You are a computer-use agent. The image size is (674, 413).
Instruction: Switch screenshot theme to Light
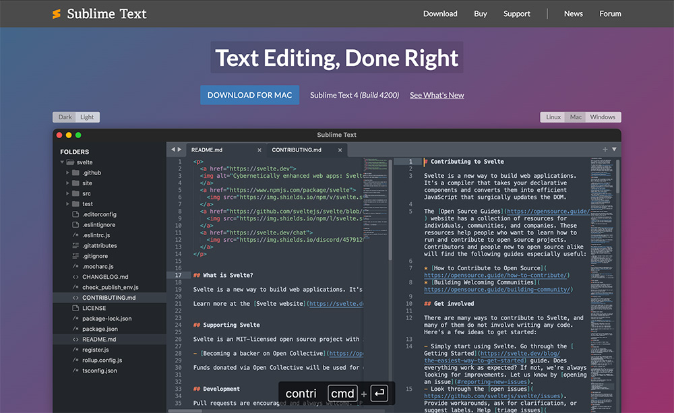click(x=87, y=117)
